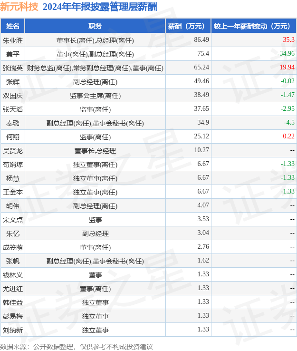Click 吴贤龙's position 董事长,总经理
This screenshot has height=351, width=297.
(95, 151)
